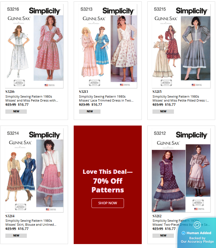Screen dimensions: 216x248
Task: Click the S3214 product code link
Action: click(x=10, y=216)
